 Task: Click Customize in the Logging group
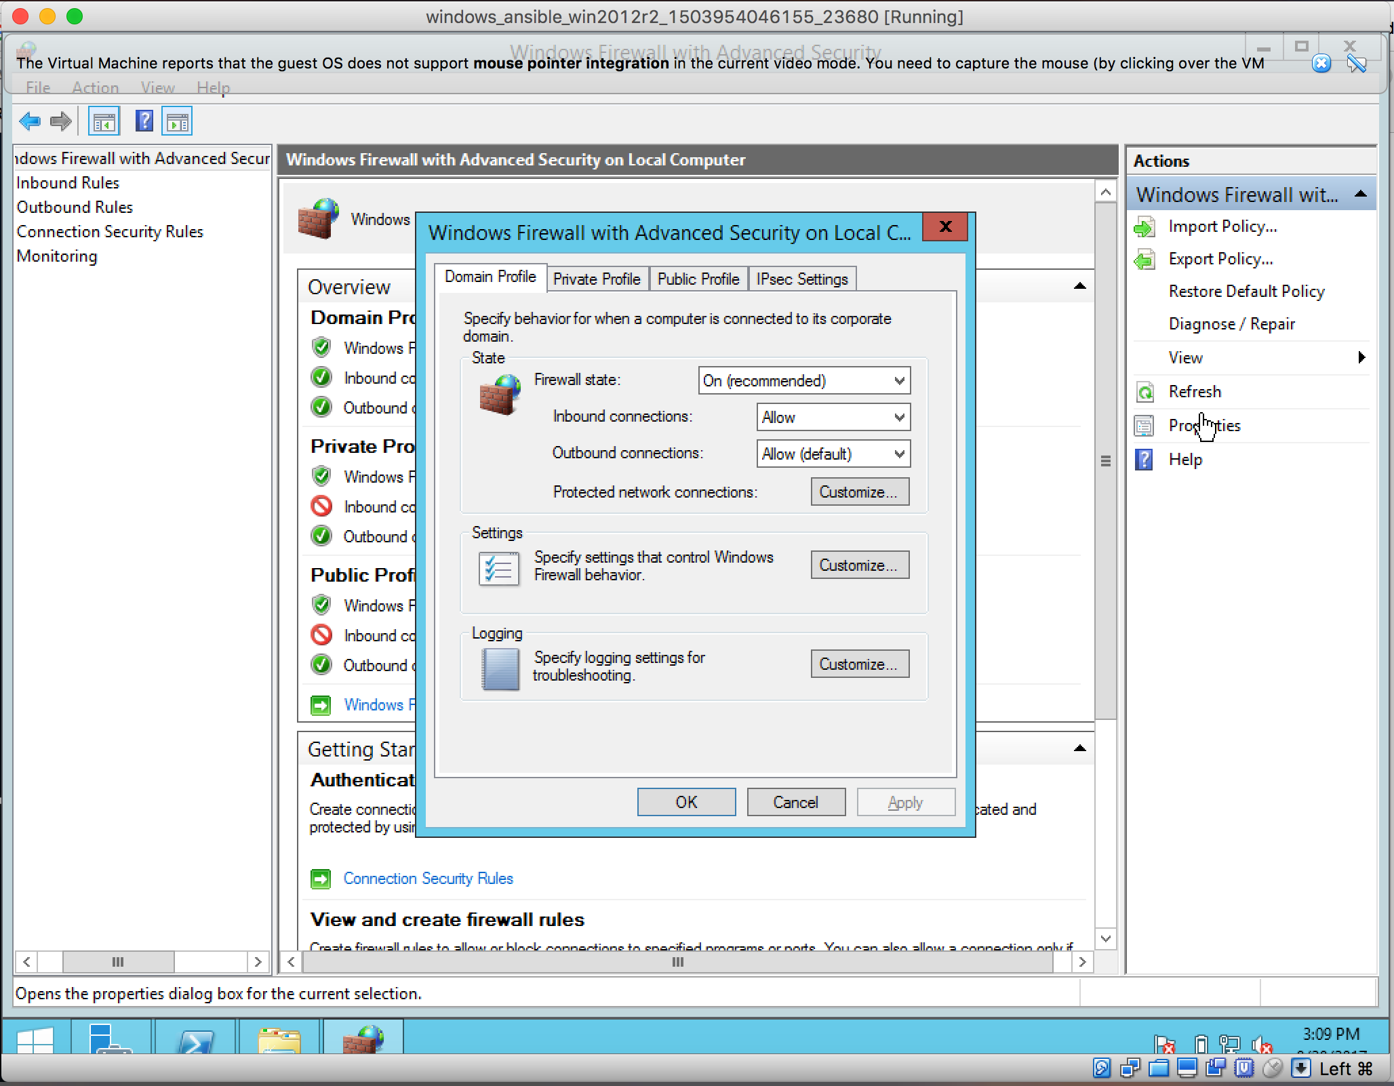click(x=860, y=664)
